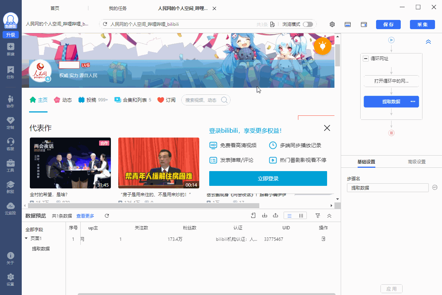
Task: Open the 基础设置 tab
Action: coord(366,162)
